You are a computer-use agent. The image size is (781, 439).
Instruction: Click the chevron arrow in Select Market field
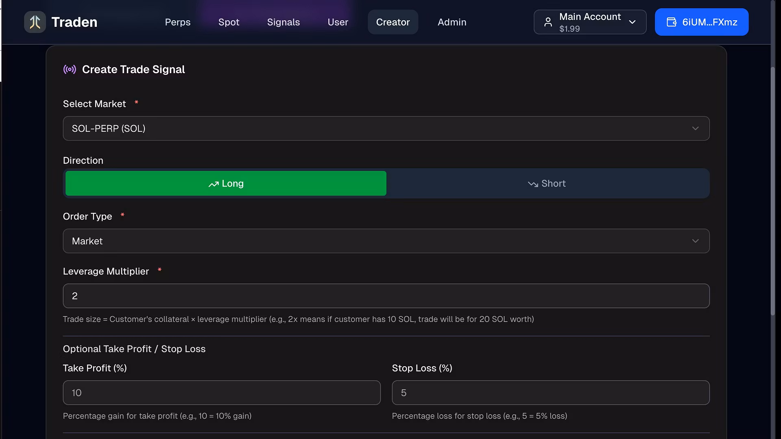coord(695,128)
